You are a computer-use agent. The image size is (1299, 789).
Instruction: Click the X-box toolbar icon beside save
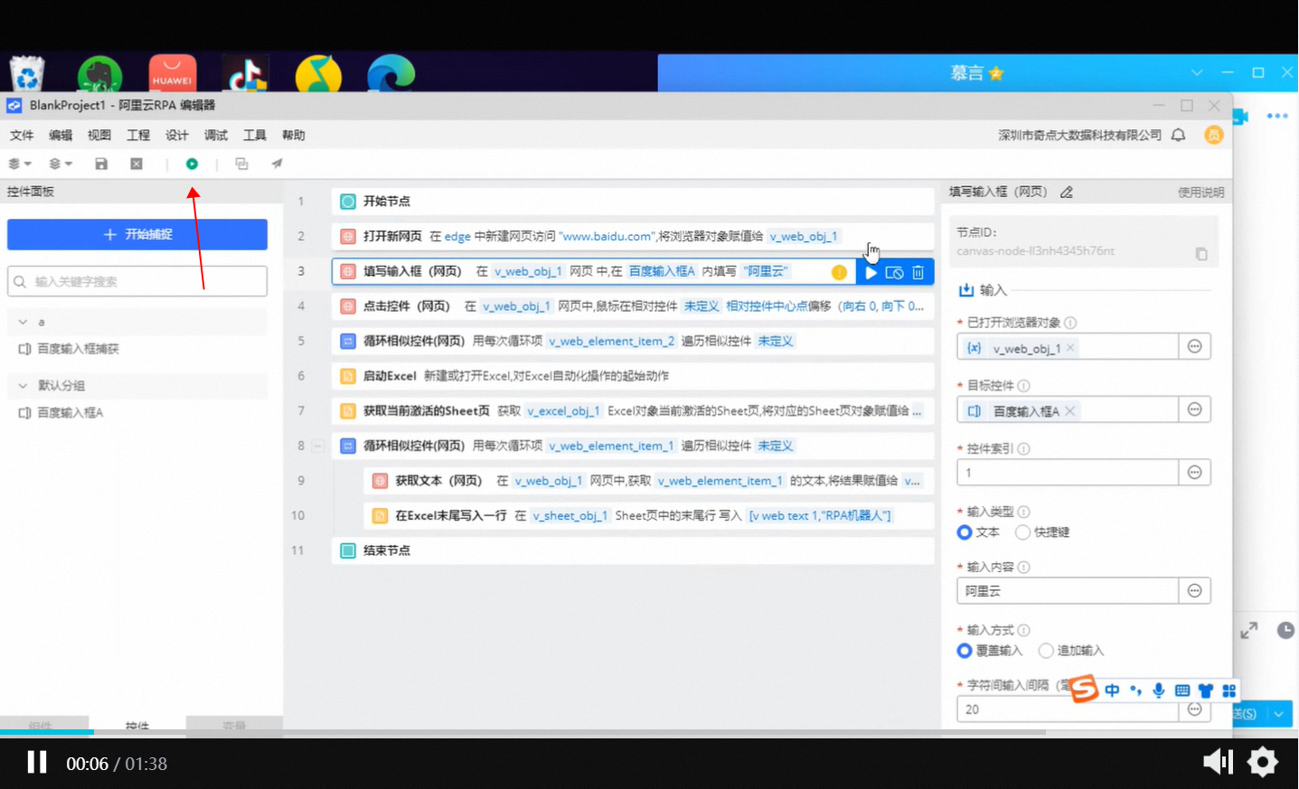coord(136,164)
